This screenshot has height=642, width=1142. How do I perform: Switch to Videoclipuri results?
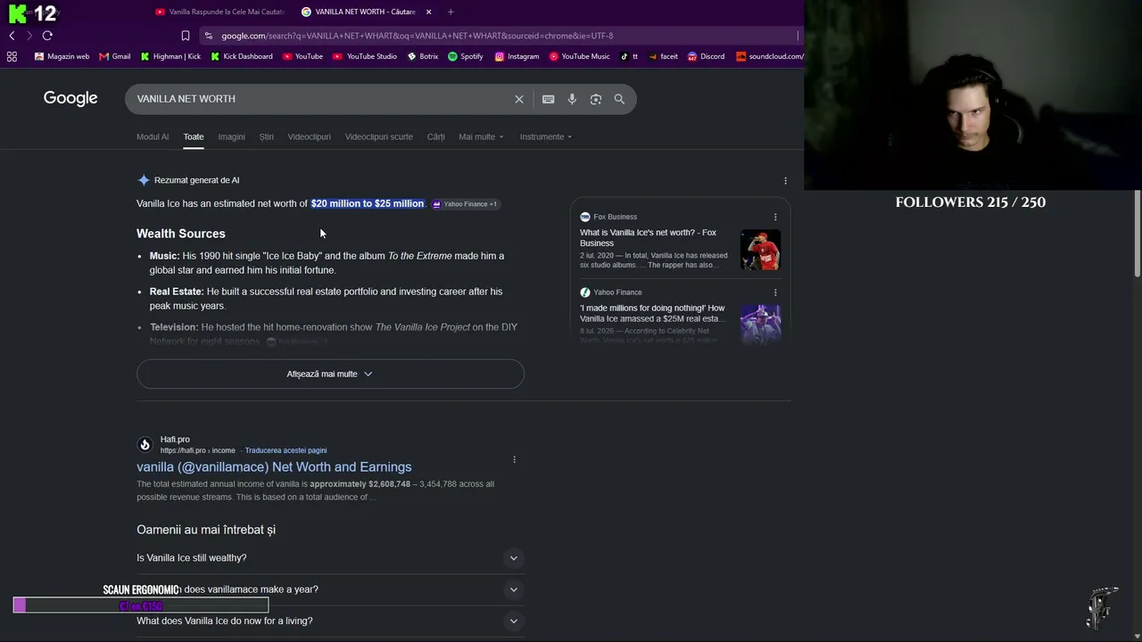[x=309, y=136]
